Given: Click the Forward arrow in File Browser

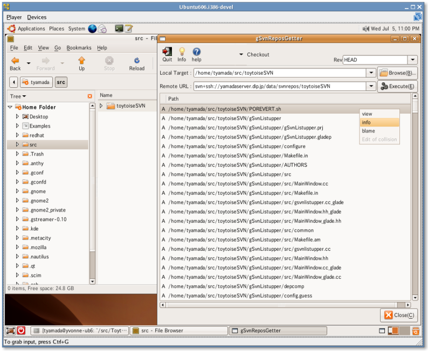Looking at the screenshot, I should coord(46,60).
